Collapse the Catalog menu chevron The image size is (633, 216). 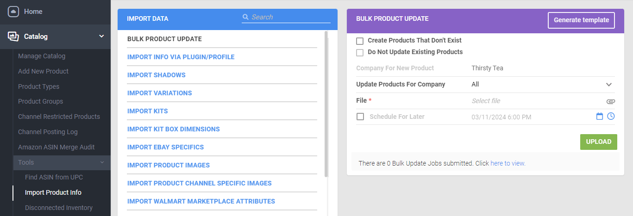(101, 36)
